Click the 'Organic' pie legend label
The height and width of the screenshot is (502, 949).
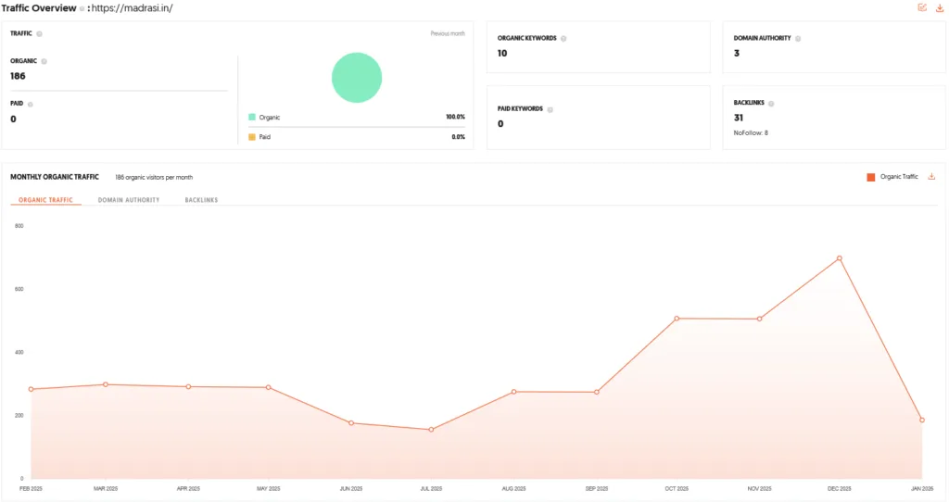point(270,118)
